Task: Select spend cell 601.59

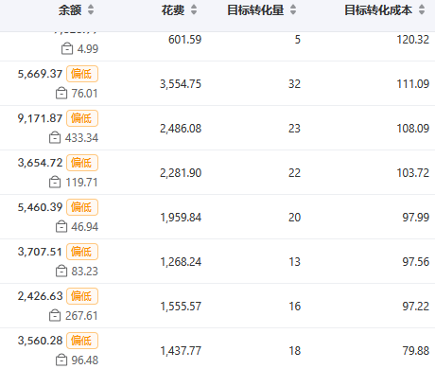Action: (184, 40)
